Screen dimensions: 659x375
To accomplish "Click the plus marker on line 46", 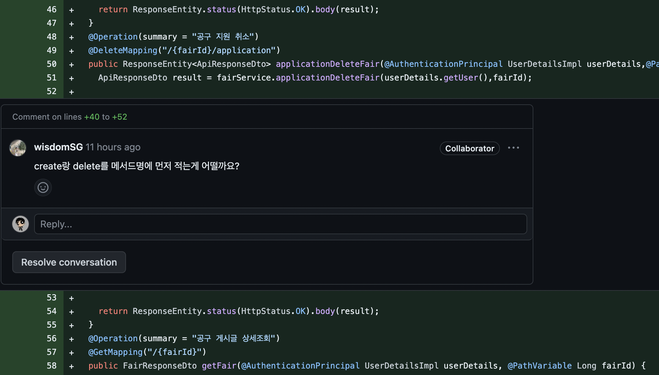I will click(71, 10).
